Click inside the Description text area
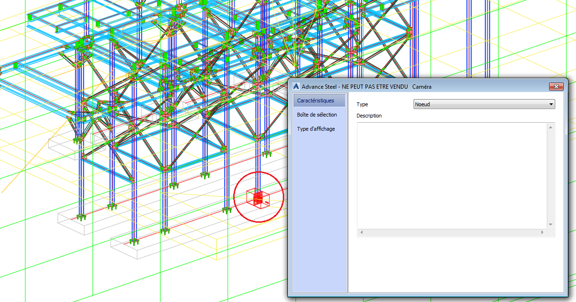Viewport: 576px width, 302px height. (452, 176)
